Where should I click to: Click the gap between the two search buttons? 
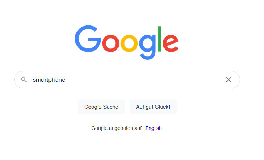point(127,107)
